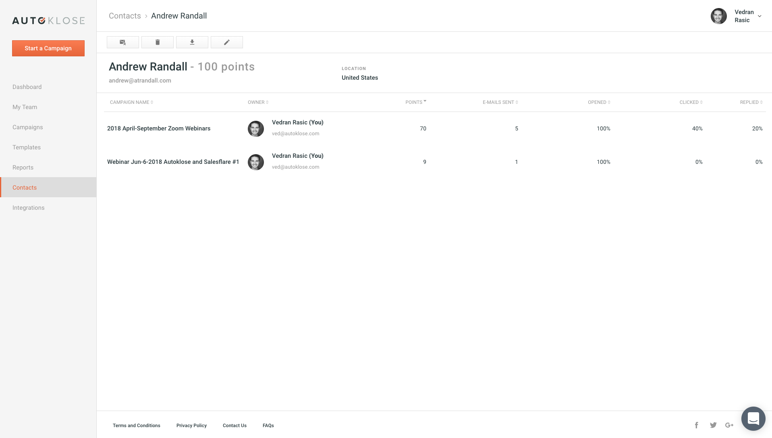Viewport: 772px width, 438px height.
Task: Go to Dashboard in the sidebar
Action: [x=27, y=87]
